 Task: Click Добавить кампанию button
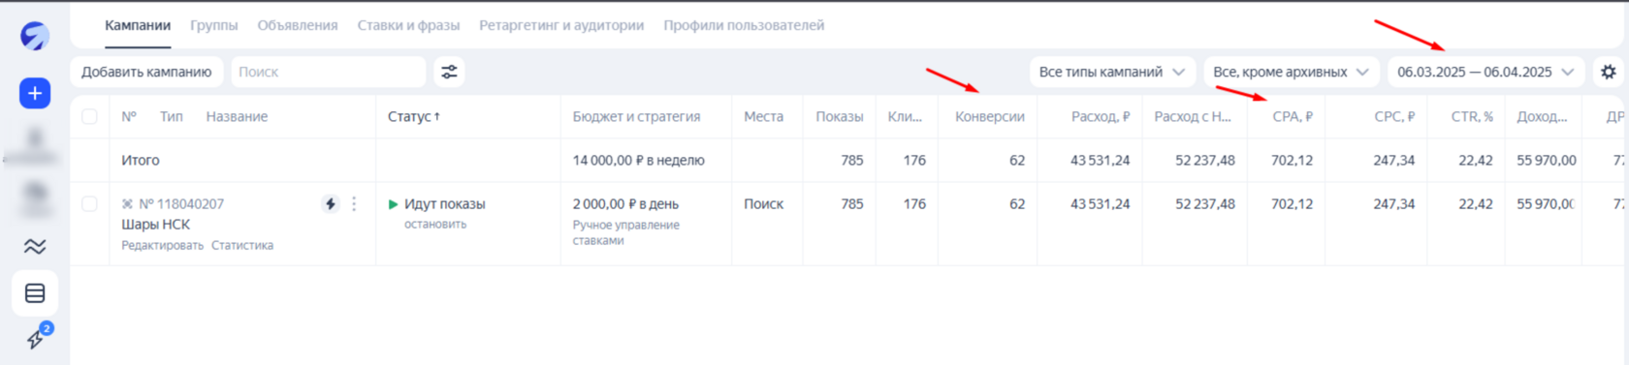pos(146,72)
